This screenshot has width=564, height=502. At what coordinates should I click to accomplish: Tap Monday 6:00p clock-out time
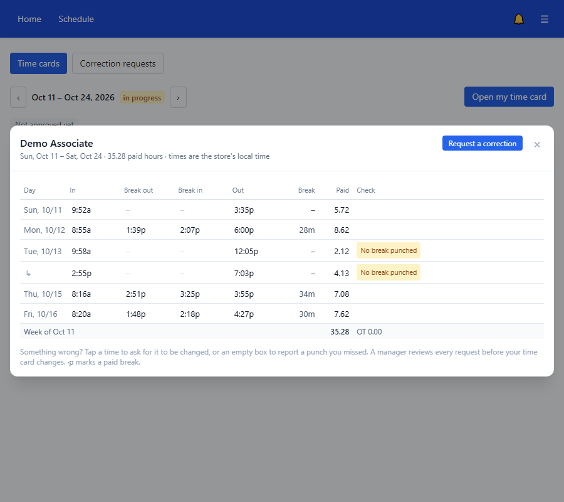244,230
